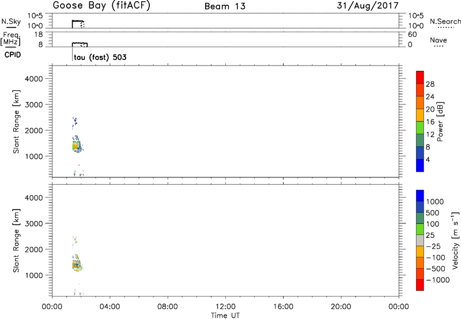The width and height of the screenshot is (461, 319).
Task: Click the Velocity colorbar '-1000' tick label
Action: coord(438,280)
